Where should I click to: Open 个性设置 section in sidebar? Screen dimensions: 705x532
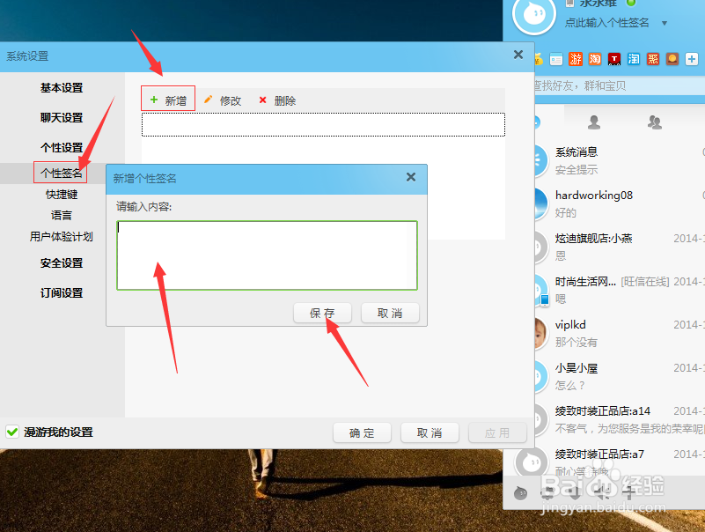click(x=62, y=147)
